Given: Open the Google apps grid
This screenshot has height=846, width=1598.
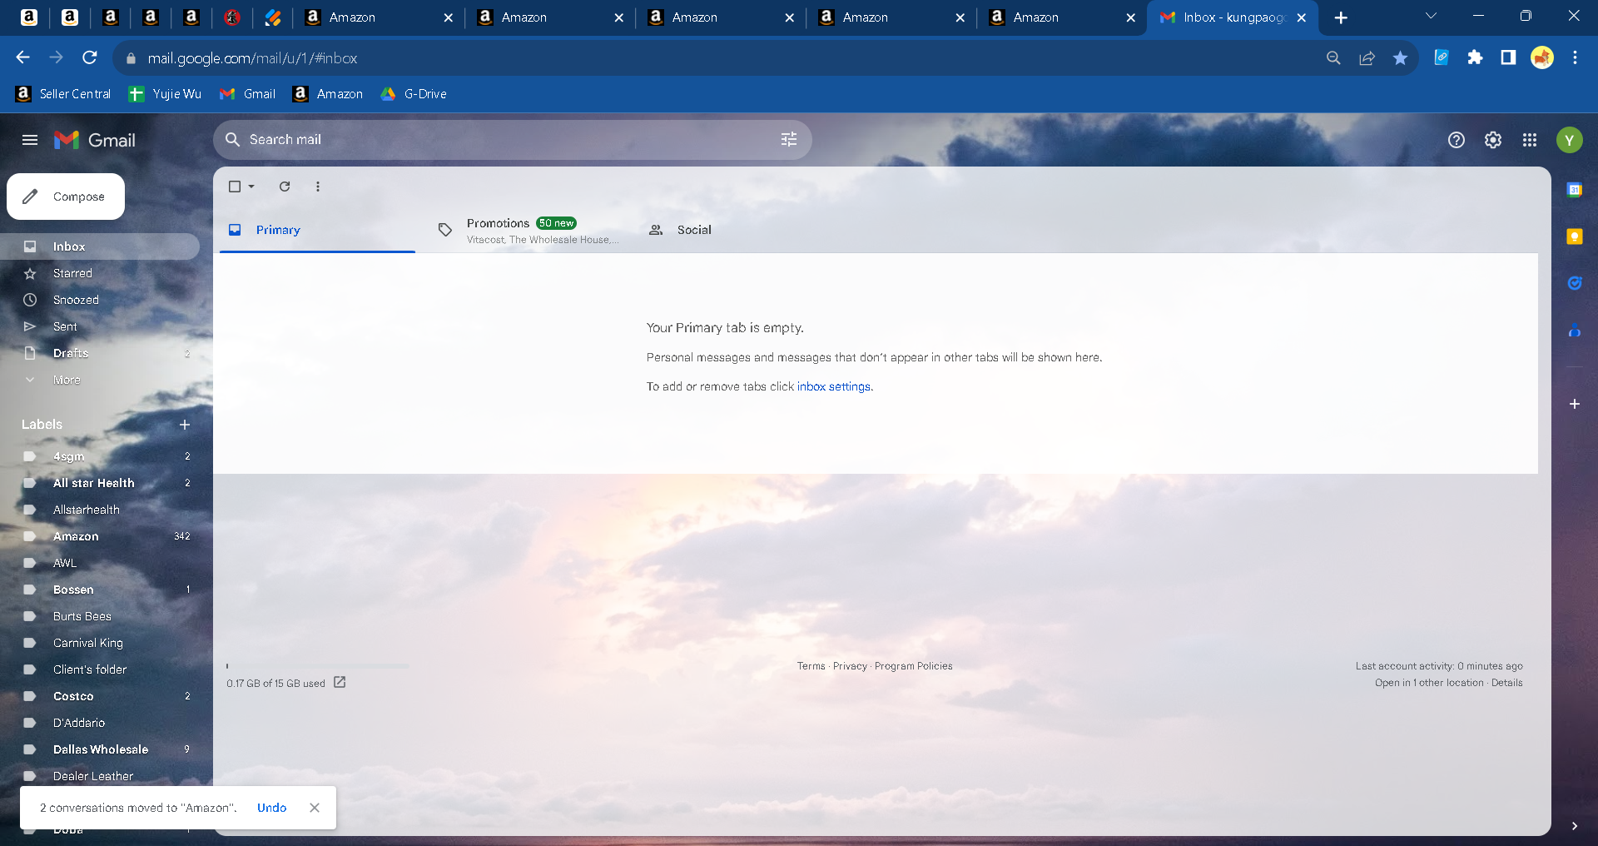Looking at the screenshot, I should (x=1530, y=140).
